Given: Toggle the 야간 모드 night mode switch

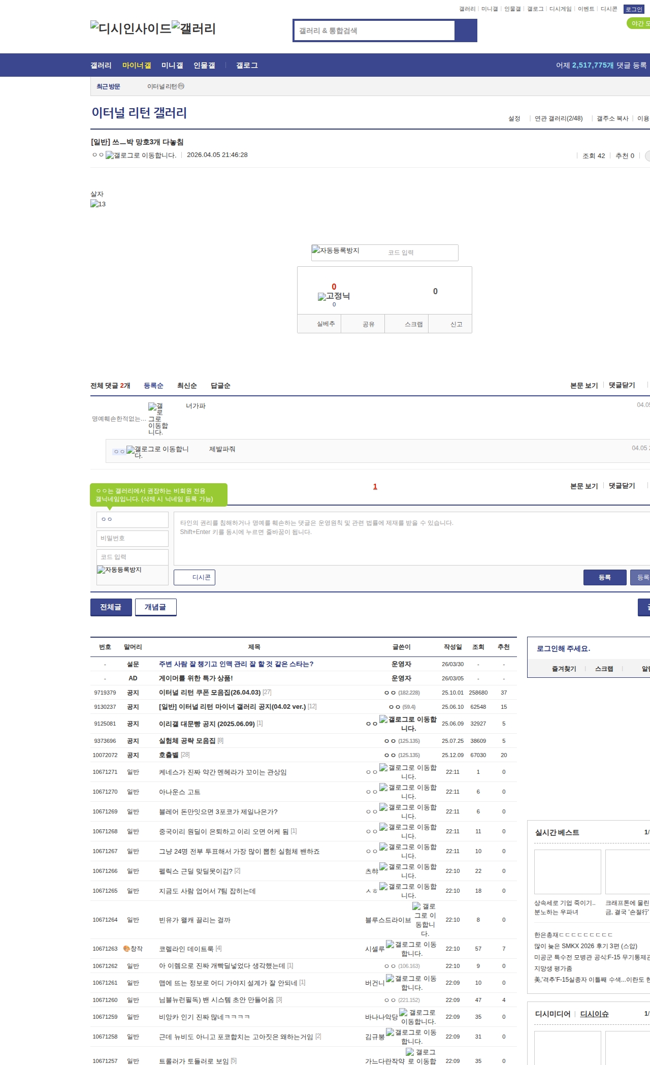Looking at the screenshot, I should [638, 23].
